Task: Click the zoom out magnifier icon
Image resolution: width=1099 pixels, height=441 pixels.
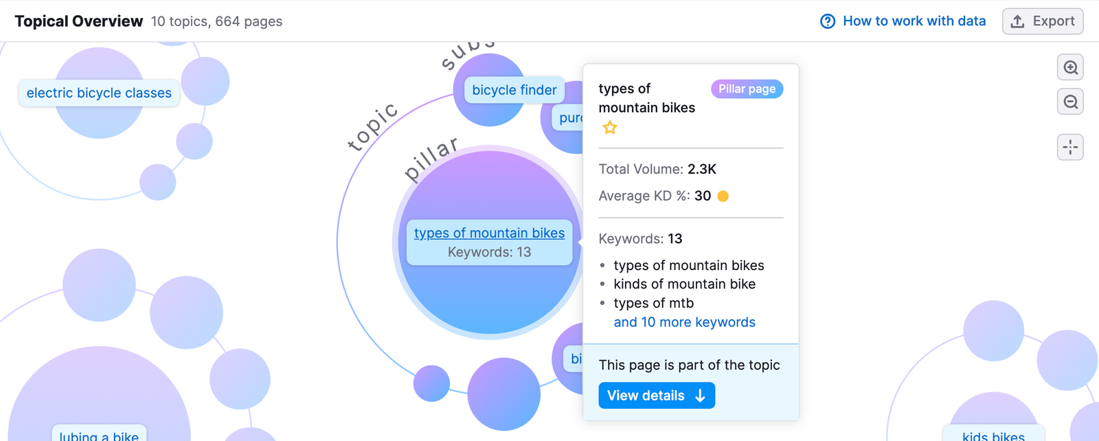Action: (x=1070, y=102)
